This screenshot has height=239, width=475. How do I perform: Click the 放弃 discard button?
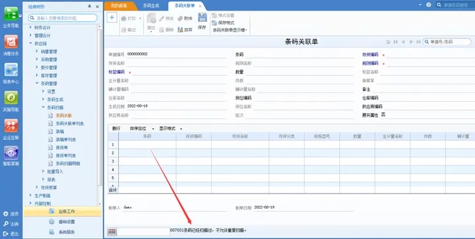tap(185, 30)
